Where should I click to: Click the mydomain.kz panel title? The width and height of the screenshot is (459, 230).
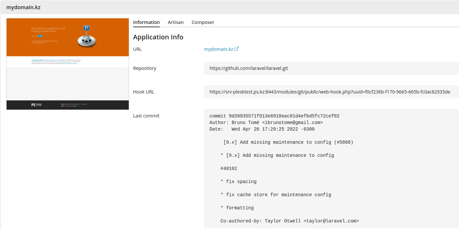tap(23, 7)
